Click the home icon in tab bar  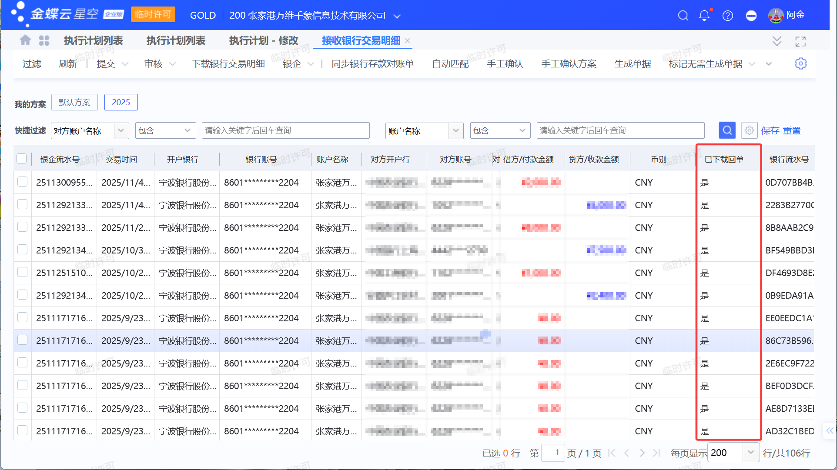point(25,40)
